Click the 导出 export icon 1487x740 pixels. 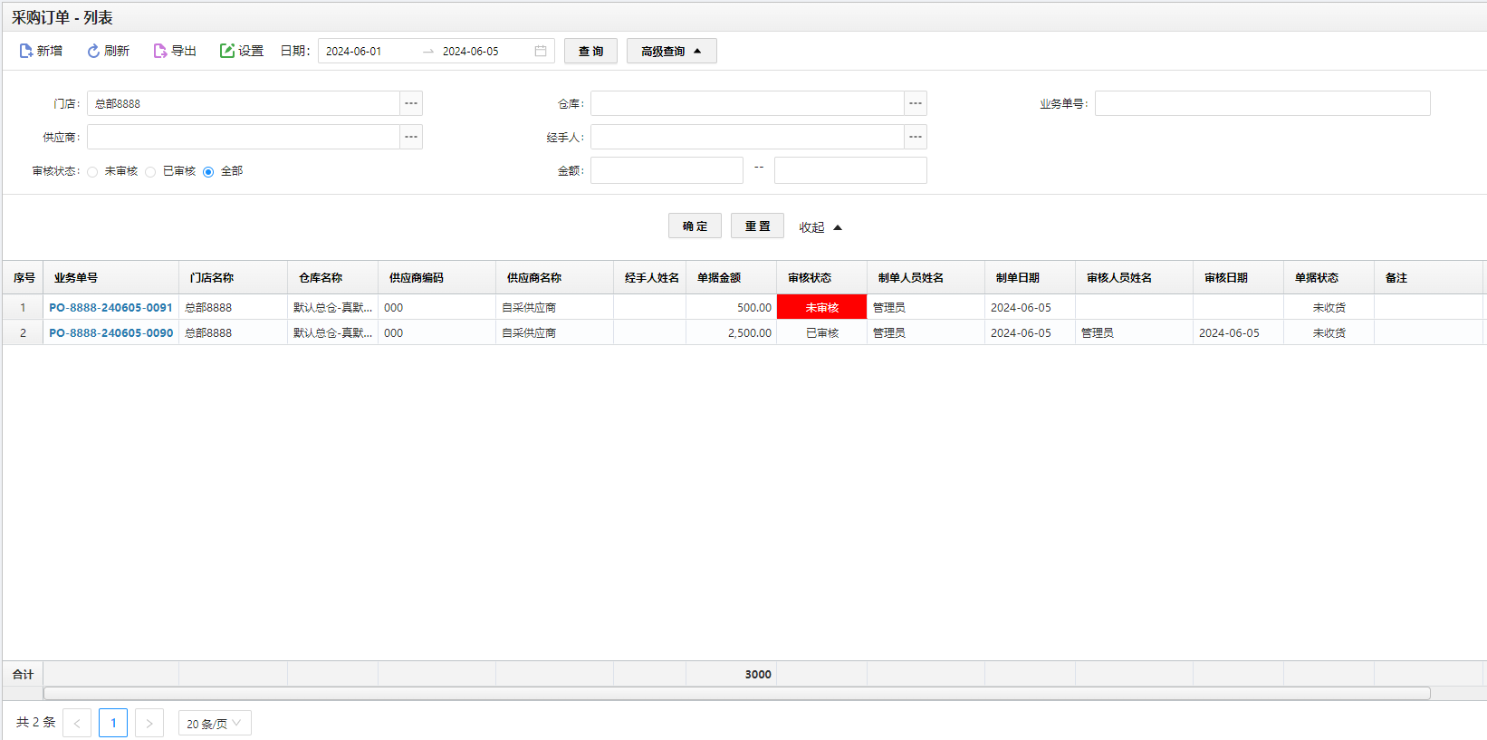click(160, 51)
